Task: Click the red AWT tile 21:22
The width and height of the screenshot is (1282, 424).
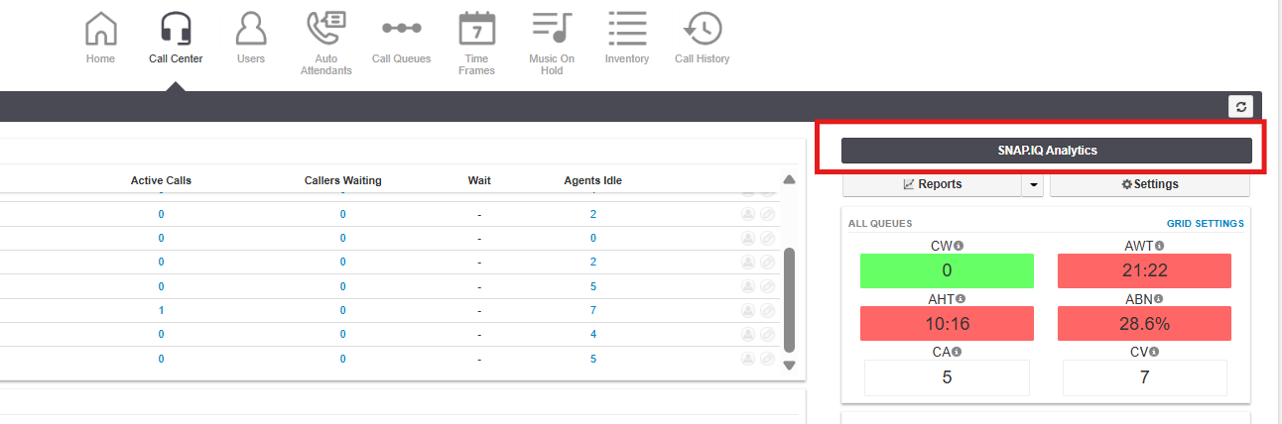Action: [x=1144, y=270]
